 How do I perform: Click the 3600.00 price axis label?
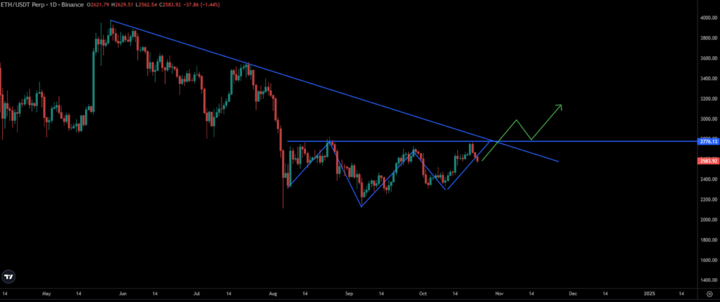(x=707, y=59)
